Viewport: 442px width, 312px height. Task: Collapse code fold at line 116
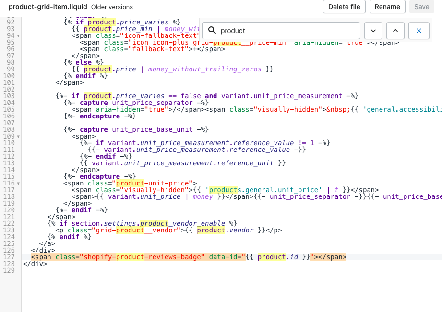click(18, 183)
